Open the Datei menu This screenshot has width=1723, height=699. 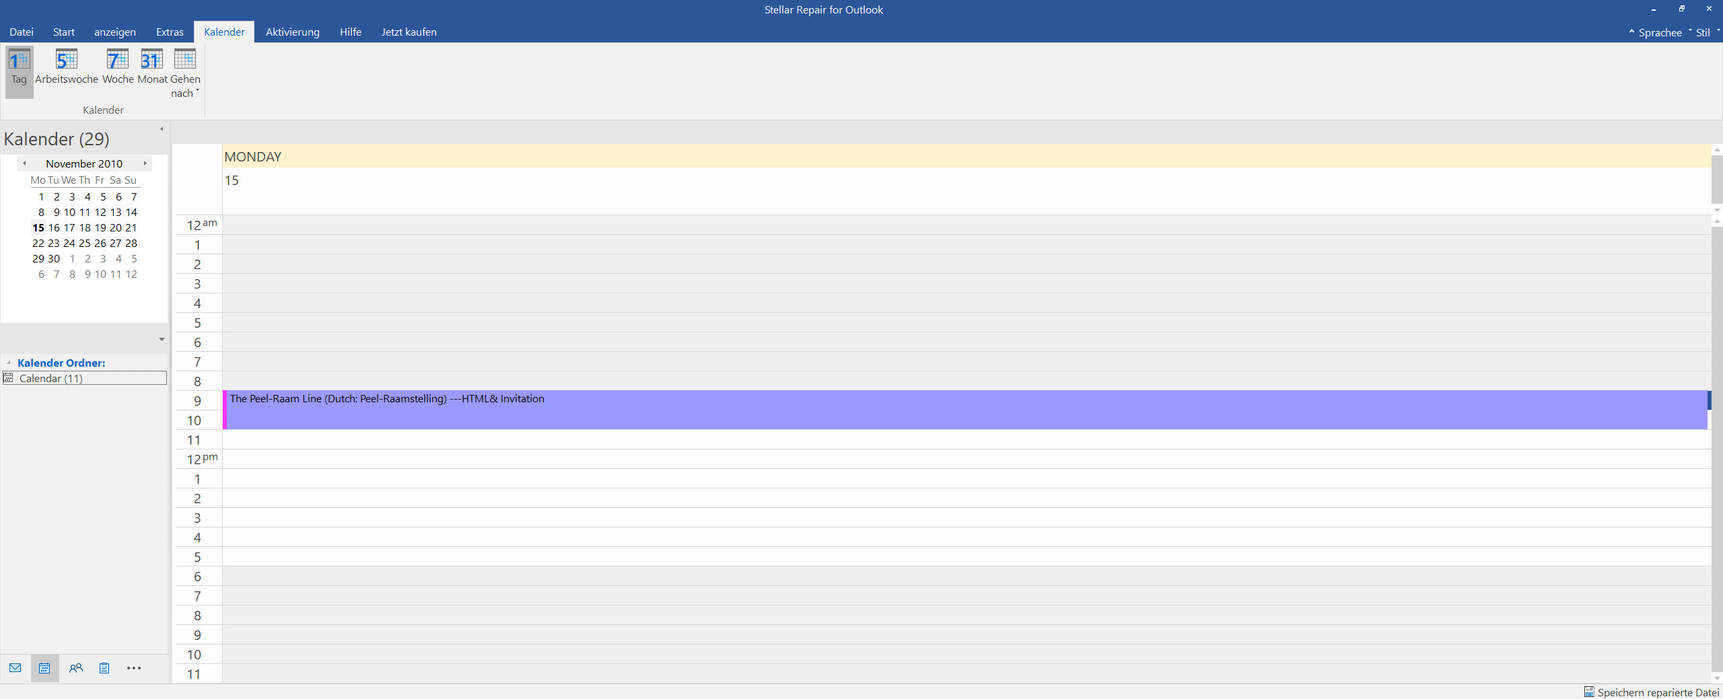click(x=22, y=32)
